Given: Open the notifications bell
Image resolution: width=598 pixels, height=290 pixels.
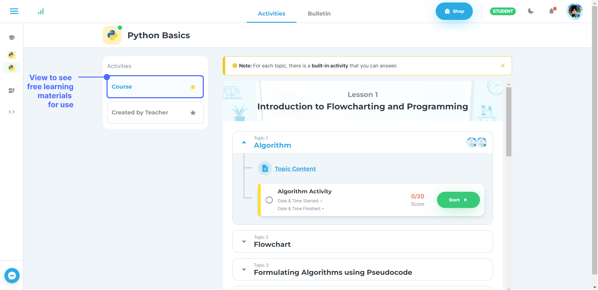Looking at the screenshot, I should [552, 11].
